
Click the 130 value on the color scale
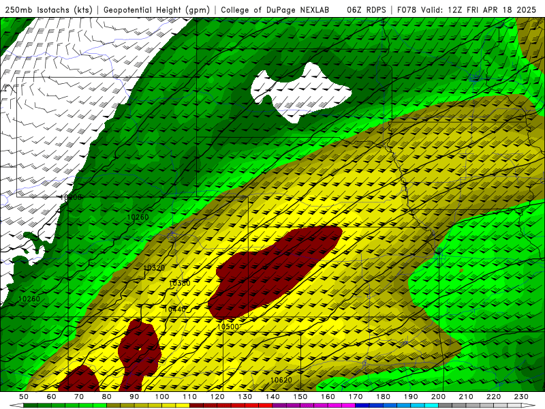245,397
